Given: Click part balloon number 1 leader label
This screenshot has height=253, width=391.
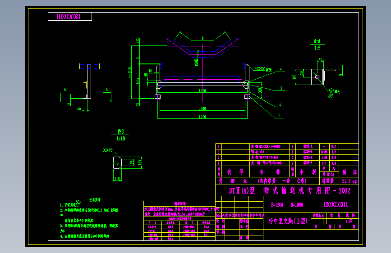Looking at the screenshot, I should click(x=280, y=115).
